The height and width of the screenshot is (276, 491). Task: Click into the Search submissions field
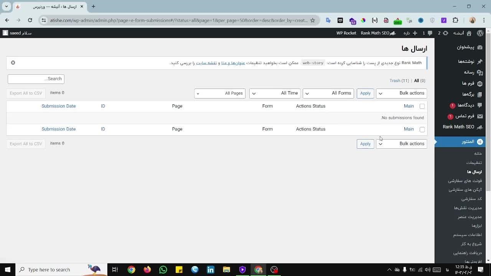pyautogui.click(x=36, y=79)
